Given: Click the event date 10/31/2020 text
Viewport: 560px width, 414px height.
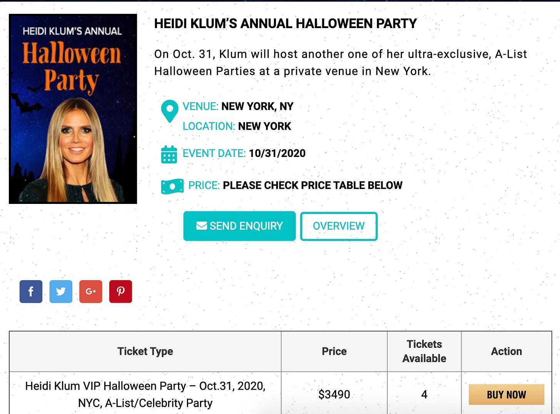Looking at the screenshot, I should (x=277, y=153).
